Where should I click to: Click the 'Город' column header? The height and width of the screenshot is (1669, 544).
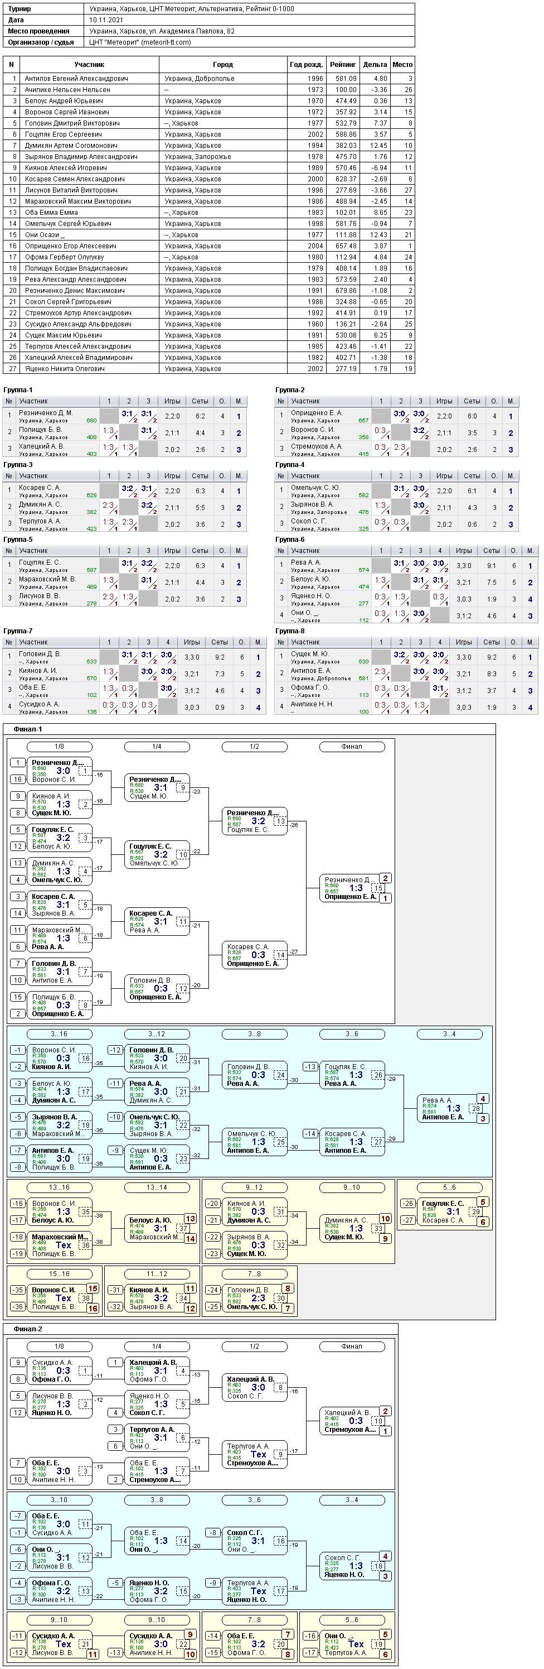(x=223, y=64)
